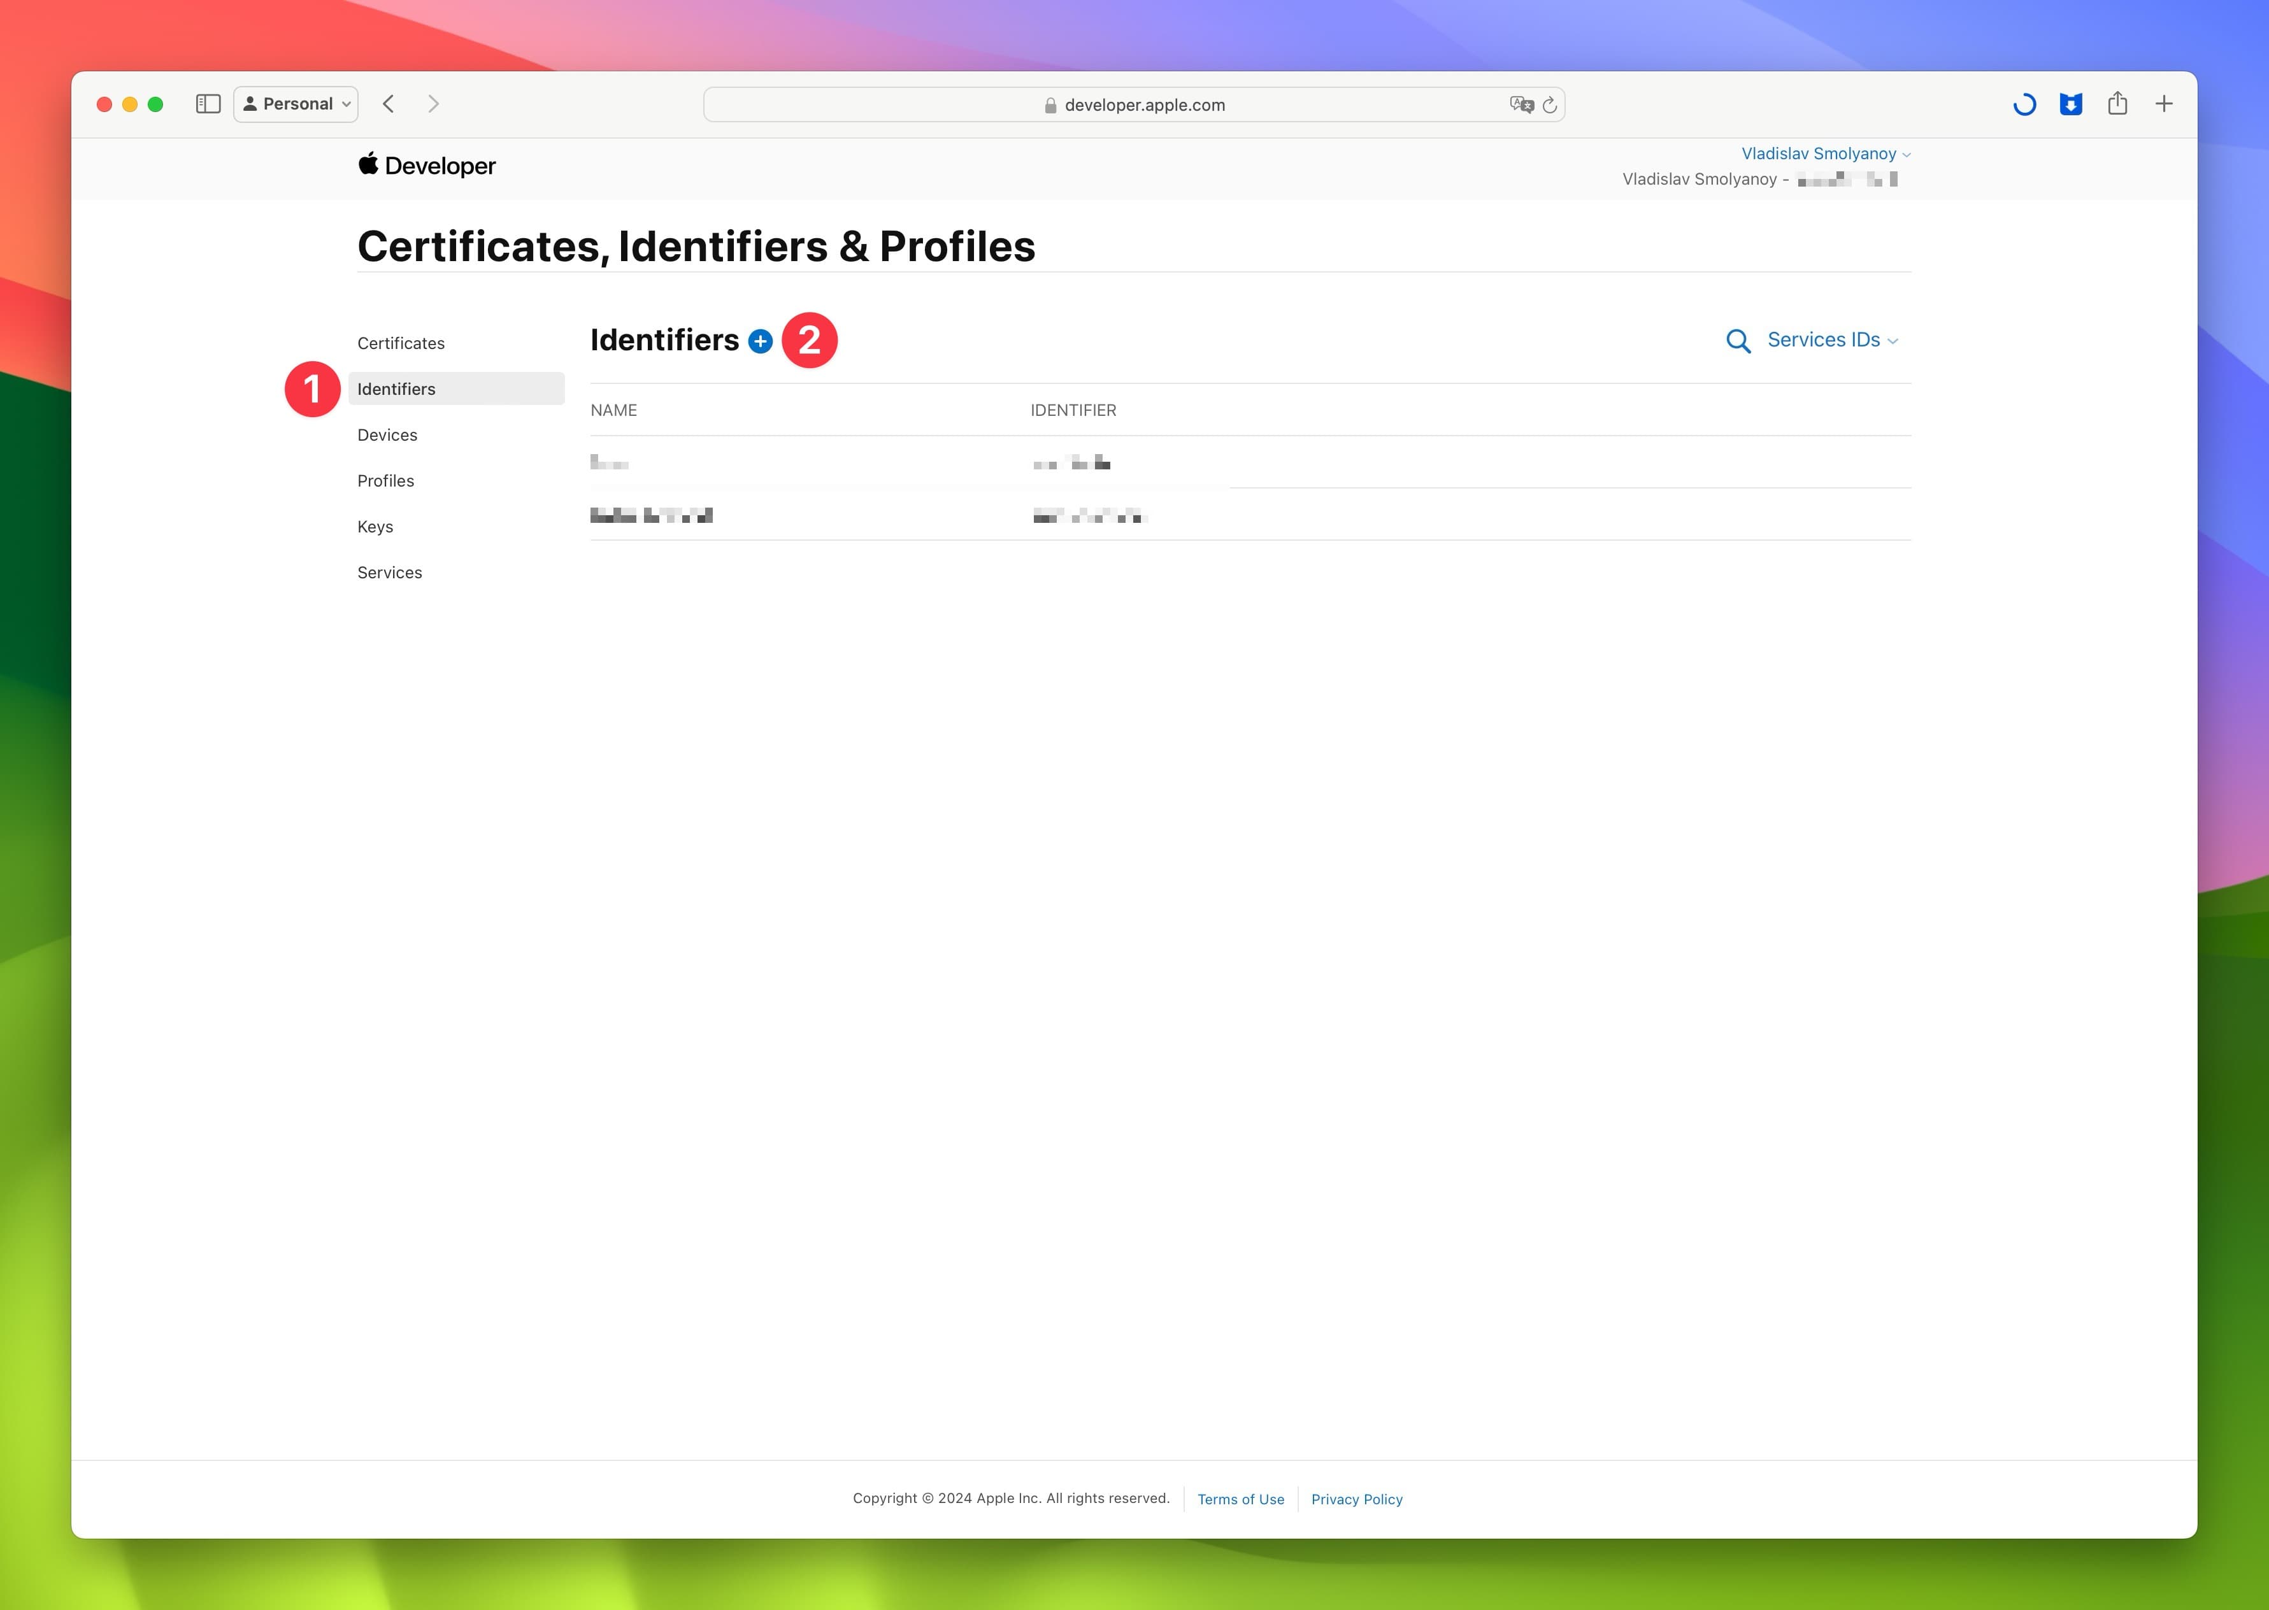Select Keys in the sidebar

coord(375,527)
